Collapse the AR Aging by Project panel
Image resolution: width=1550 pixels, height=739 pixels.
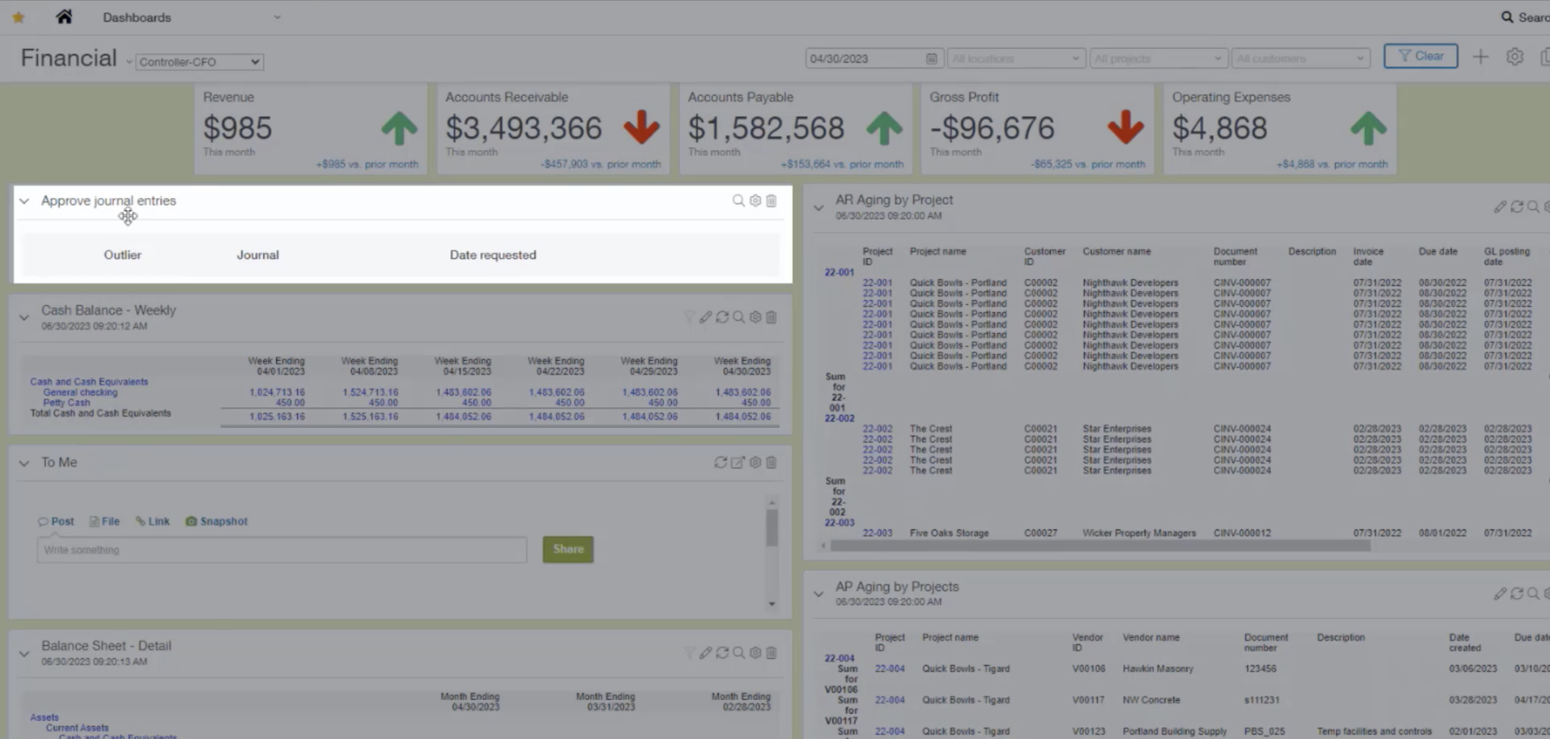click(x=818, y=208)
